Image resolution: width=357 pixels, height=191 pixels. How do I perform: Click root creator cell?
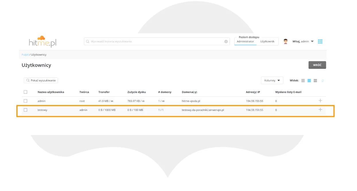82,101
